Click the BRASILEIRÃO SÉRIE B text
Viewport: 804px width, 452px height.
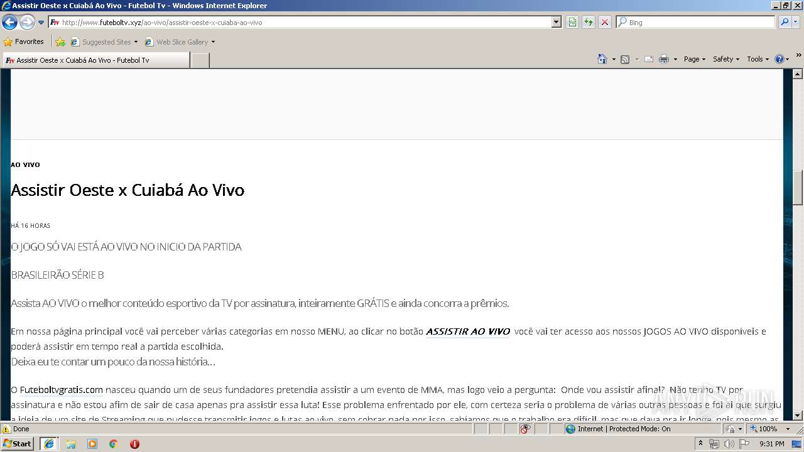coord(57,275)
